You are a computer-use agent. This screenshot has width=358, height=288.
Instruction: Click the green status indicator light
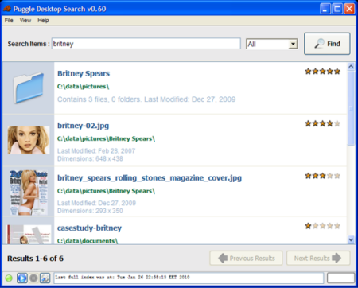9,278
